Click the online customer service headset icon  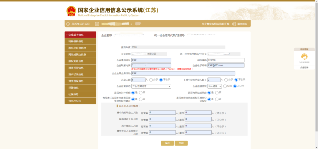(x=304, y=57)
